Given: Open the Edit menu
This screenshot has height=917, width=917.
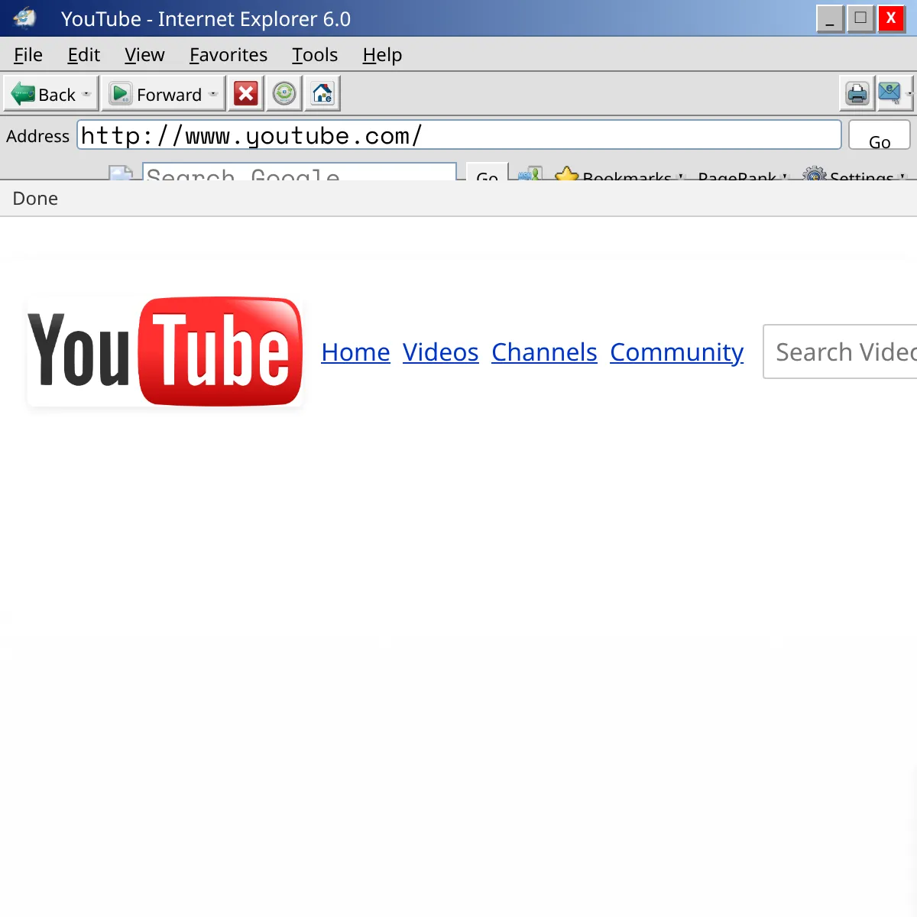Looking at the screenshot, I should click(84, 55).
